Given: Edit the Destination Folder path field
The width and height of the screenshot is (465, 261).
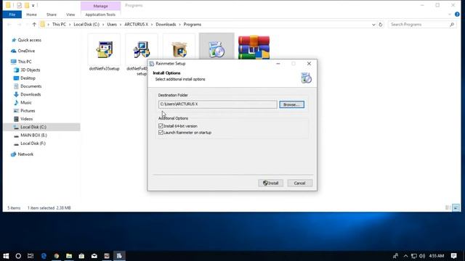Looking at the screenshot, I should [x=218, y=104].
